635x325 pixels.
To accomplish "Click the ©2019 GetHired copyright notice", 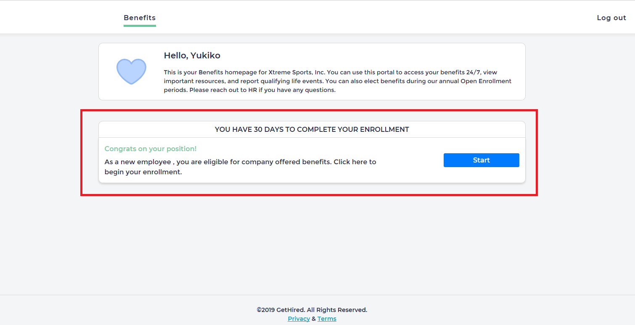I will (312, 310).
